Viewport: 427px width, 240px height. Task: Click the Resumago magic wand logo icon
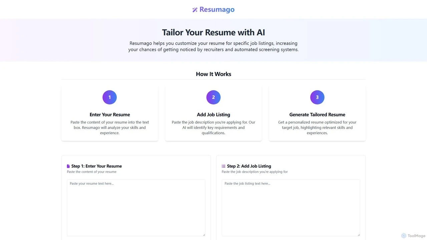(x=195, y=10)
